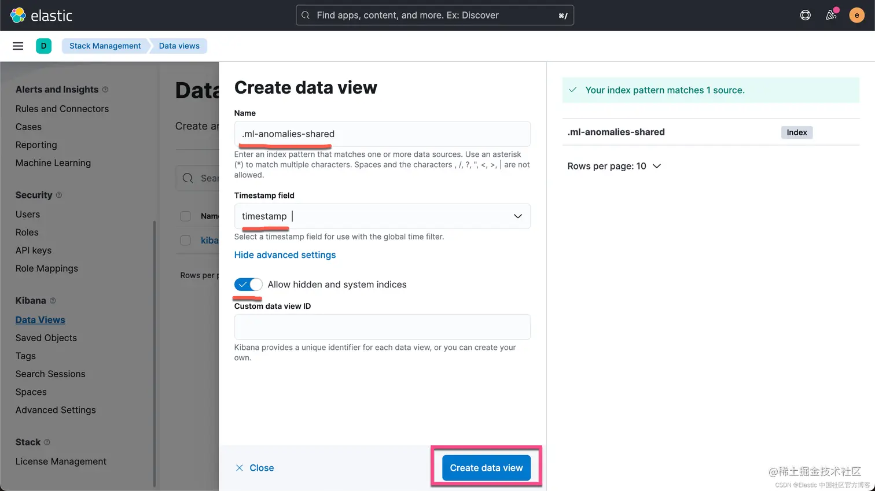Open Cases in the sidebar
875x491 pixels.
point(28,127)
